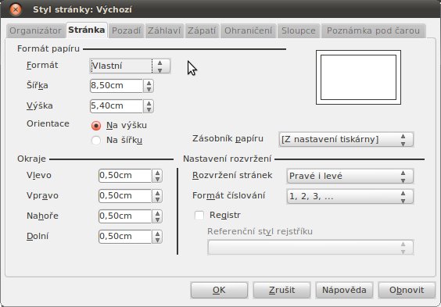Click the Šířka width input field
441x307 pixels.
117,86
